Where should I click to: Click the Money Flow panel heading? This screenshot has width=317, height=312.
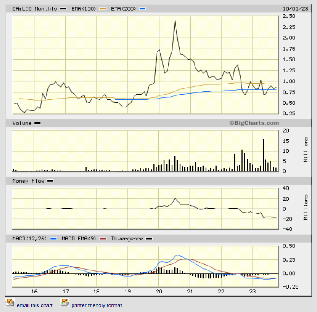(28, 181)
